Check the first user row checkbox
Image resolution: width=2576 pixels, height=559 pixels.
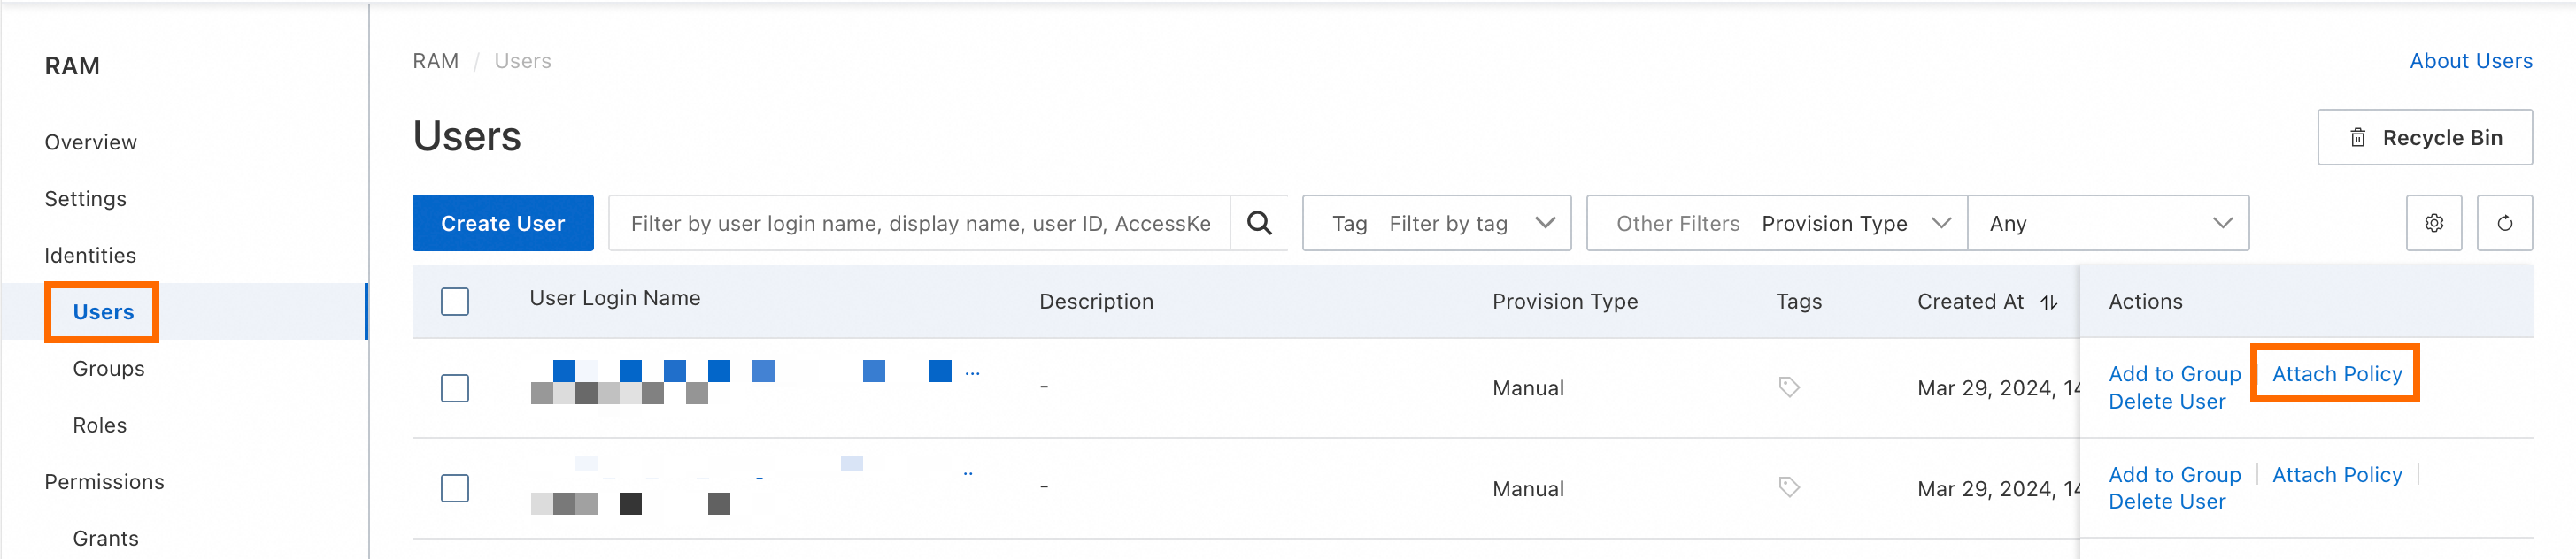[455, 388]
